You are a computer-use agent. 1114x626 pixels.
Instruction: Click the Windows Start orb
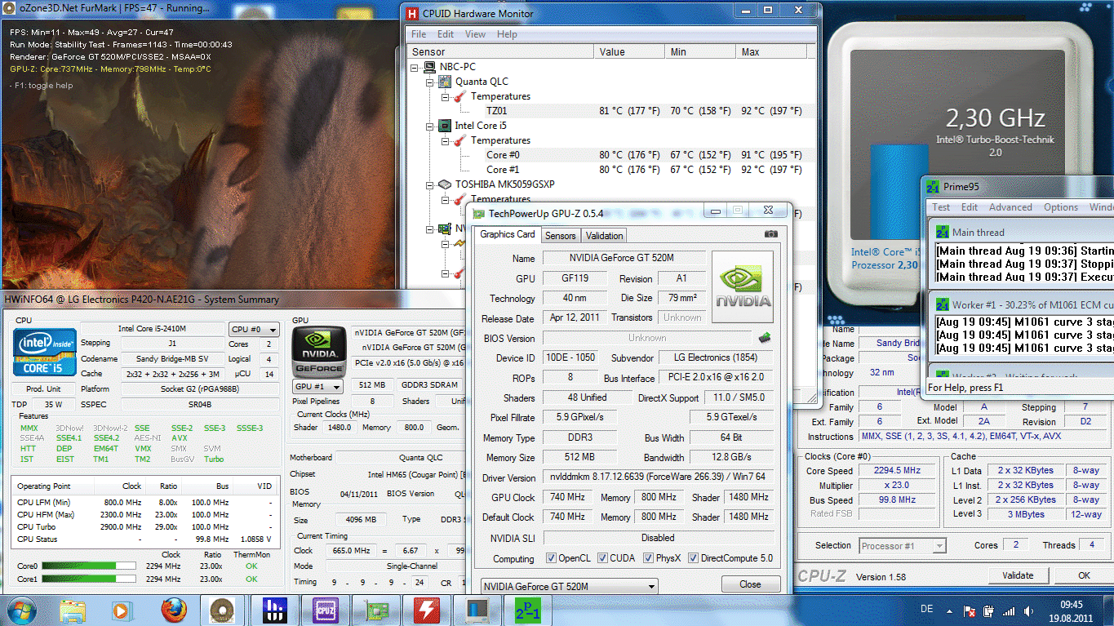pos(20,610)
